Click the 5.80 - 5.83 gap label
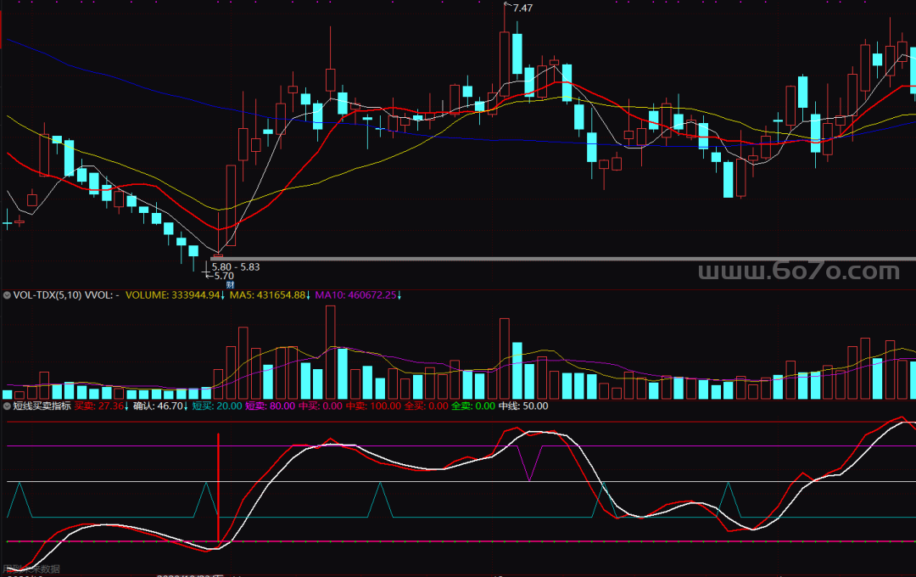 point(235,266)
